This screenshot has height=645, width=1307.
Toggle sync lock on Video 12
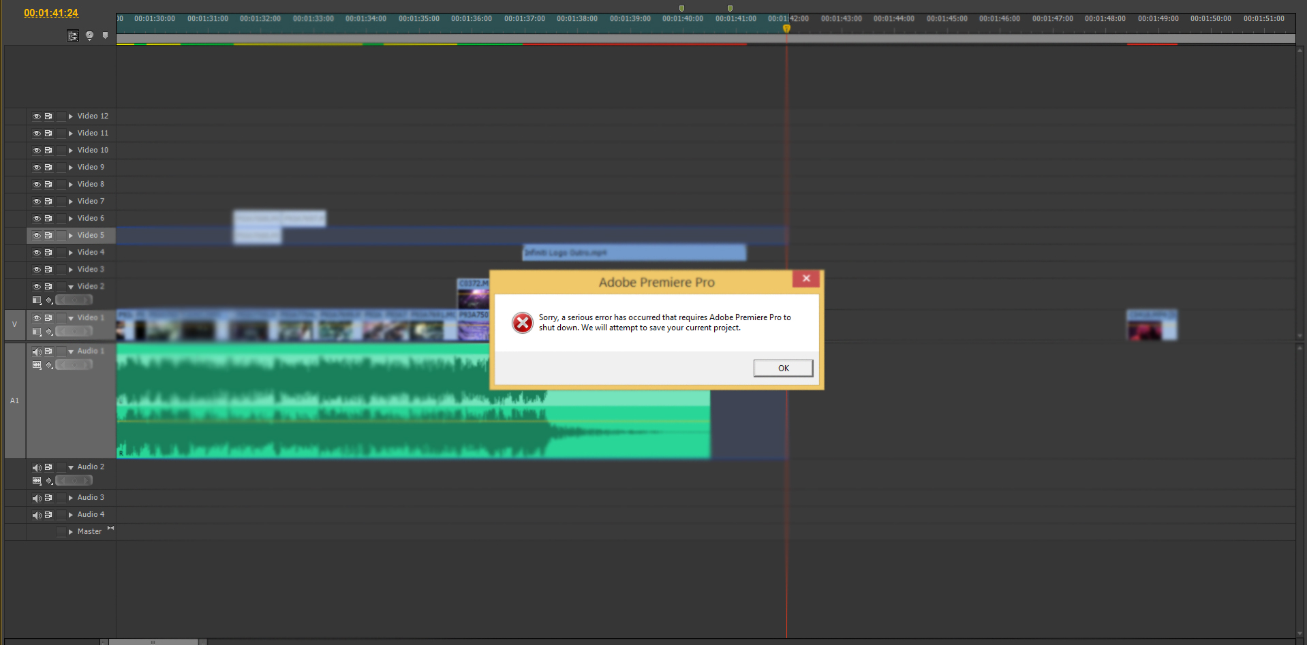point(48,116)
